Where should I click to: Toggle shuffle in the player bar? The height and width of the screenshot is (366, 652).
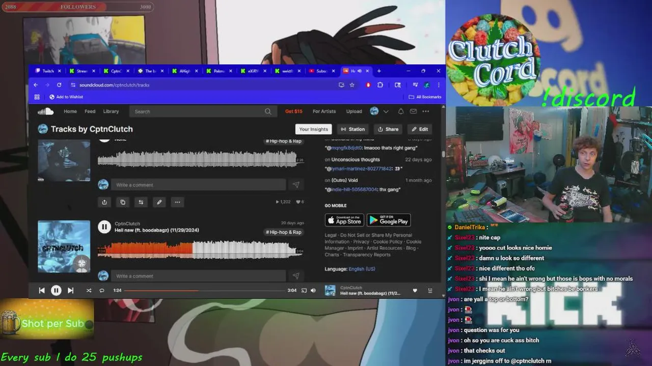tap(89, 290)
